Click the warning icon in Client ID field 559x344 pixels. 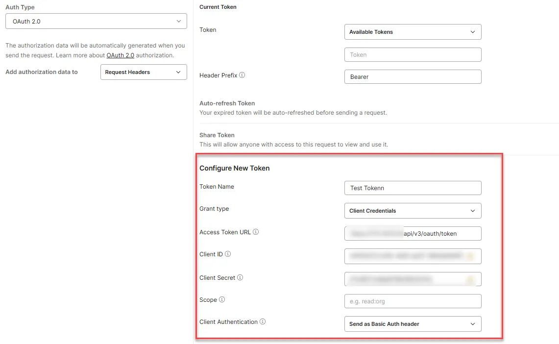470,256
